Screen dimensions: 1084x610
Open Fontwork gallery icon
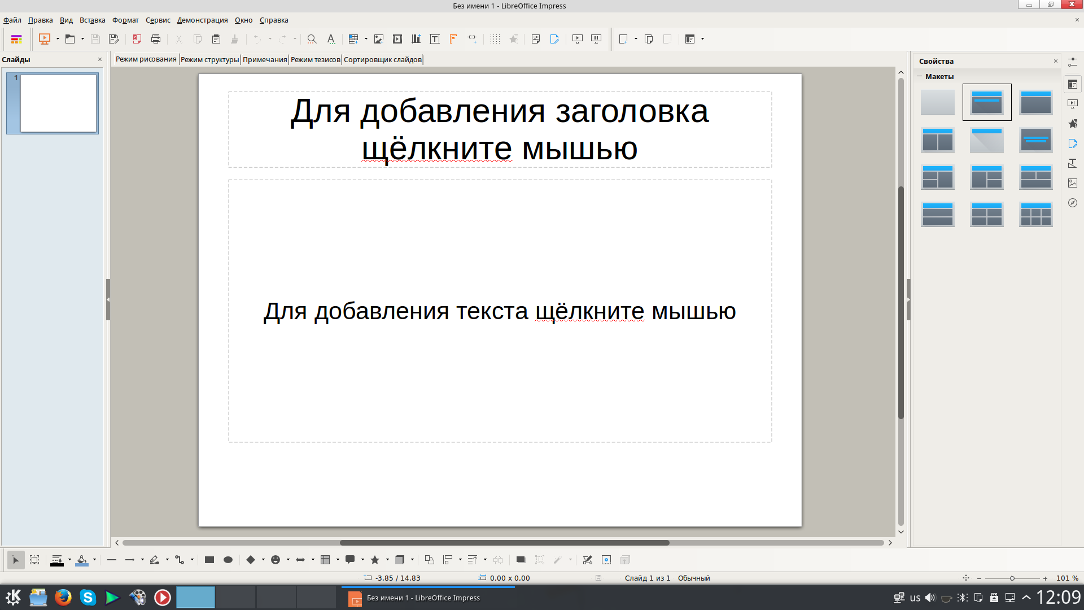coord(453,39)
